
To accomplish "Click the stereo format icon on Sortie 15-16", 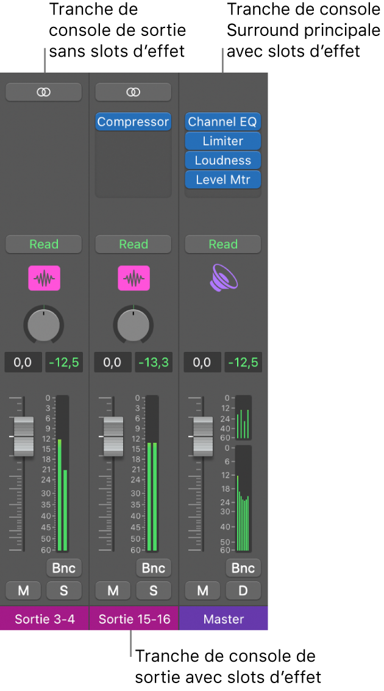I will click(x=133, y=91).
